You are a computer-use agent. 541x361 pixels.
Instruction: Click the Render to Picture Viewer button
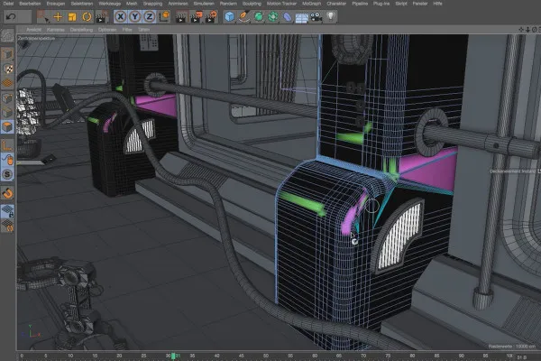click(x=196, y=16)
